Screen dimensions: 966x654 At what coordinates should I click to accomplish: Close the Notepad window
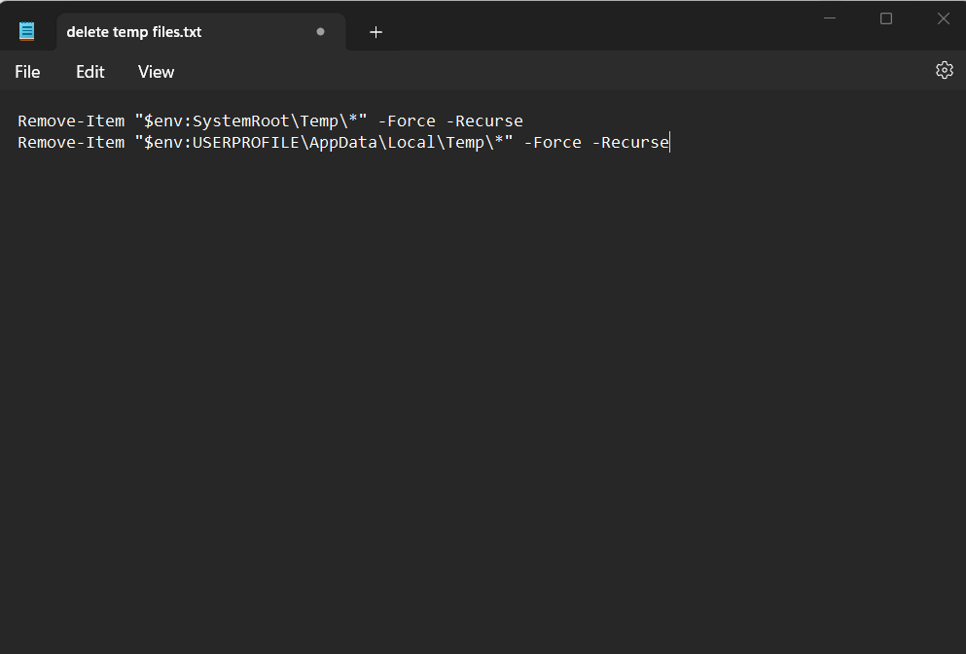pyautogui.click(x=944, y=18)
